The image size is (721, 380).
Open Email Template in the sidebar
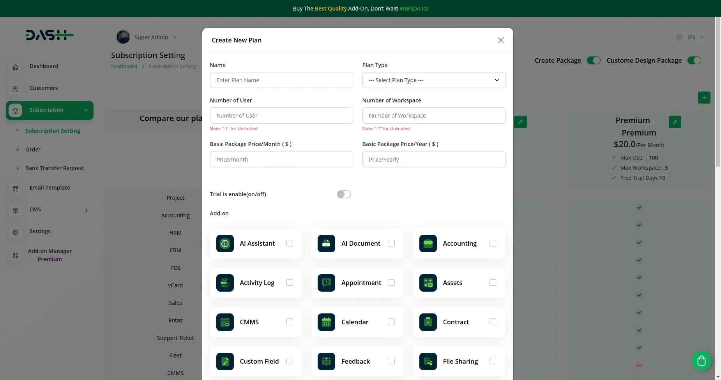pyautogui.click(x=49, y=188)
